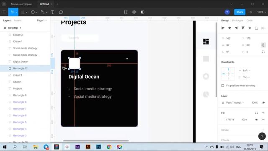This screenshot has width=268, height=151.
Task: Select the Text tool
Action: 52,12
